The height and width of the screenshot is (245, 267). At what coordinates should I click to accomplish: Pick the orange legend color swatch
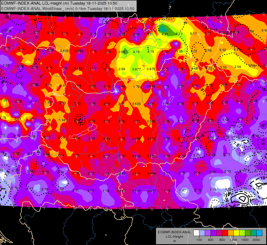click(231, 233)
